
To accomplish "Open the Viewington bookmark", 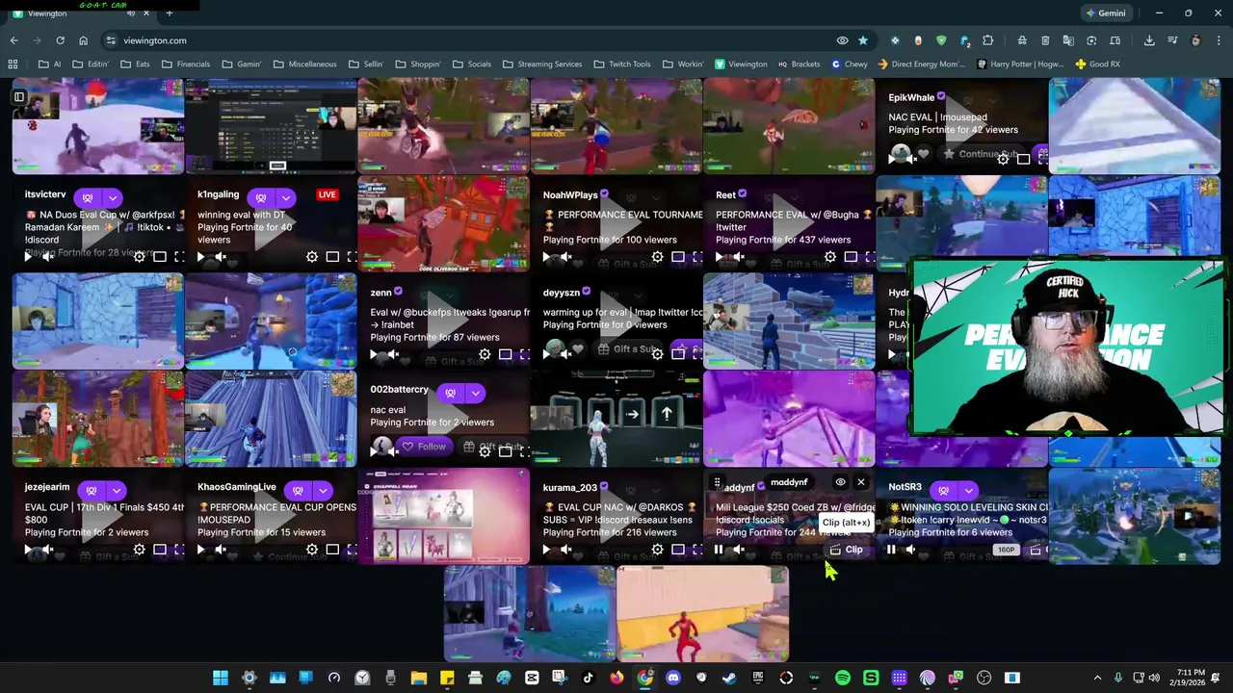I will (x=741, y=64).
